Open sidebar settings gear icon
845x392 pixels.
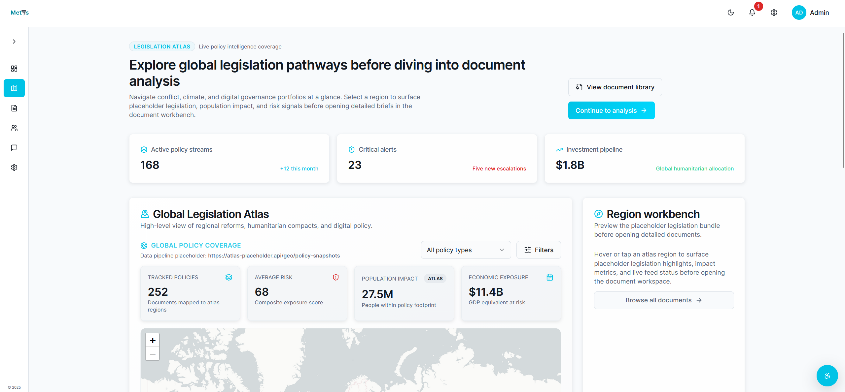point(14,167)
